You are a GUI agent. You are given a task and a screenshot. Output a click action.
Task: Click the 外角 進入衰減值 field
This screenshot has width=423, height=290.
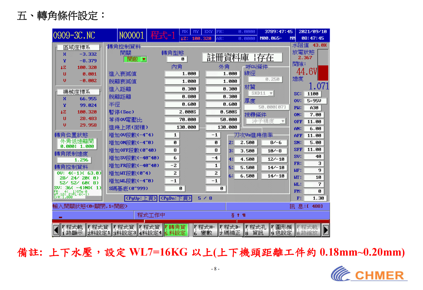pyautogui.click(x=223, y=74)
